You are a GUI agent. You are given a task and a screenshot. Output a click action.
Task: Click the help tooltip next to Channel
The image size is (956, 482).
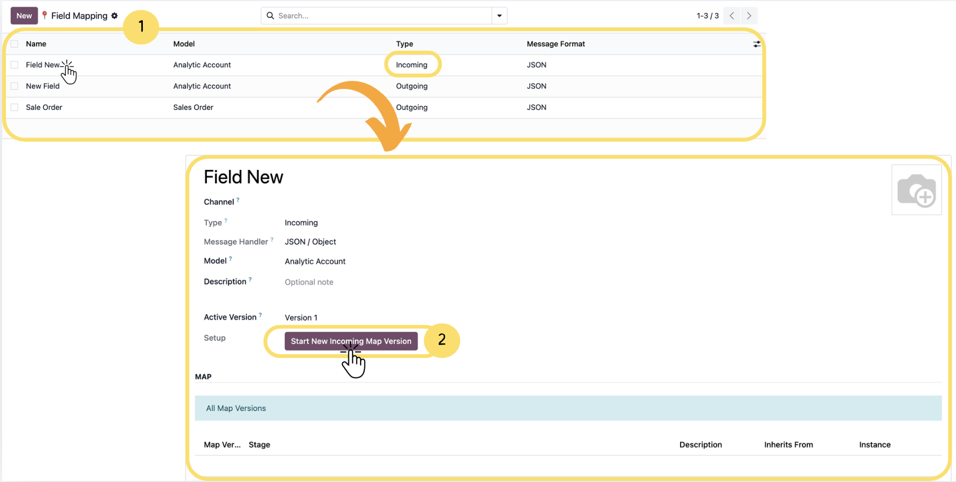coord(238,200)
